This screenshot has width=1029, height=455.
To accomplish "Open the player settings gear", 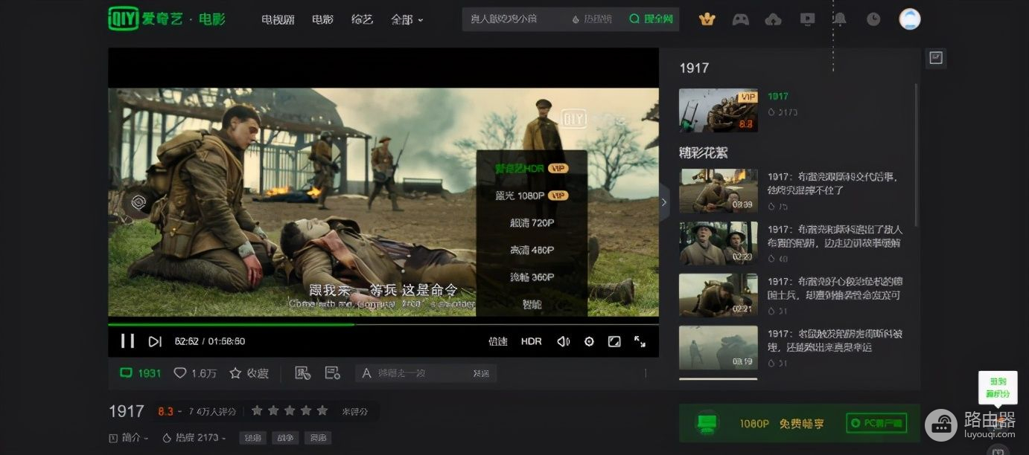I will point(589,341).
